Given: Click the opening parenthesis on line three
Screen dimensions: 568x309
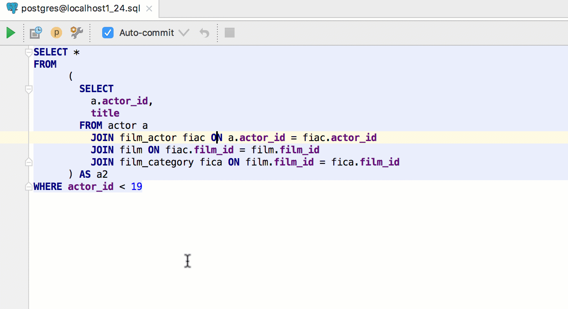Looking at the screenshot, I should click(x=71, y=77).
